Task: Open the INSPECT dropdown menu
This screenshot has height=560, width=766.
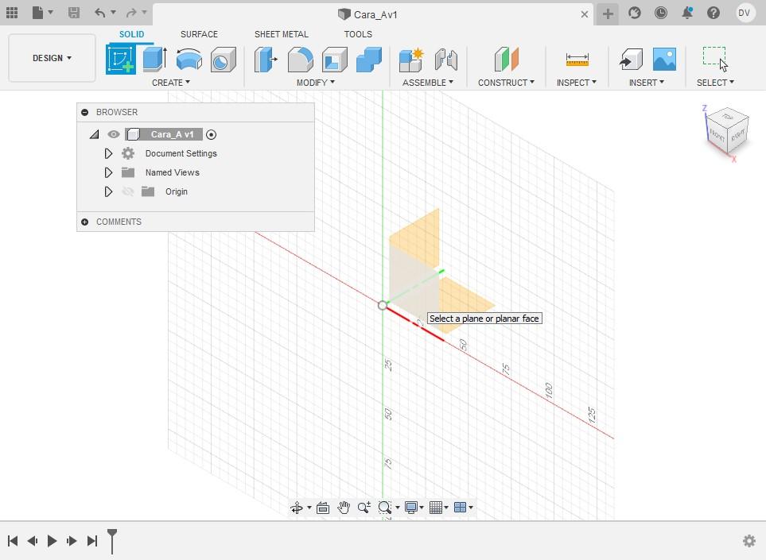Action: (577, 83)
